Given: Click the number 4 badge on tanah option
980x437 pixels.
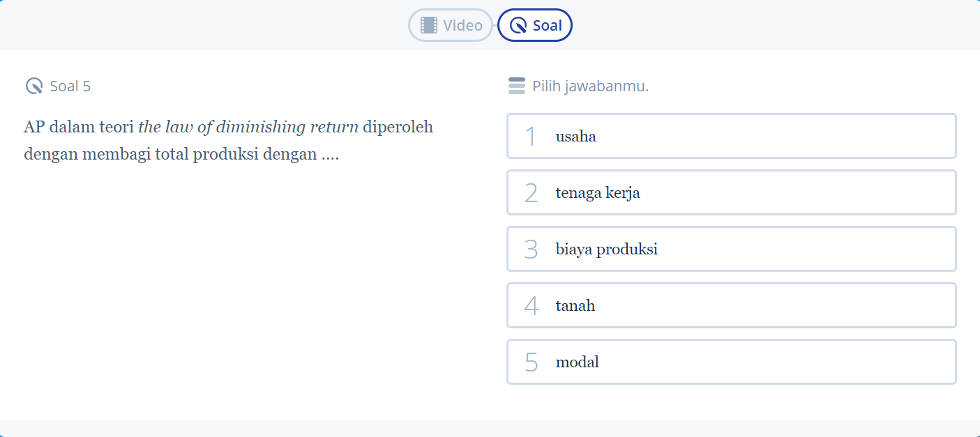Looking at the screenshot, I should pyautogui.click(x=531, y=305).
